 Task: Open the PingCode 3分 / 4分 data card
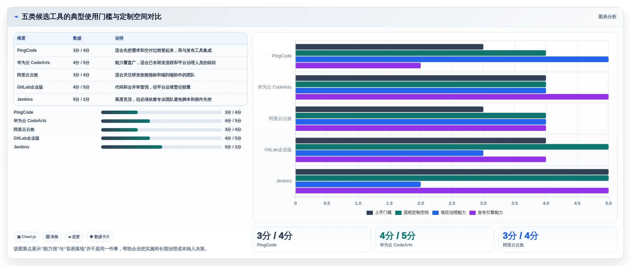pyautogui.click(x=312, y=239)
